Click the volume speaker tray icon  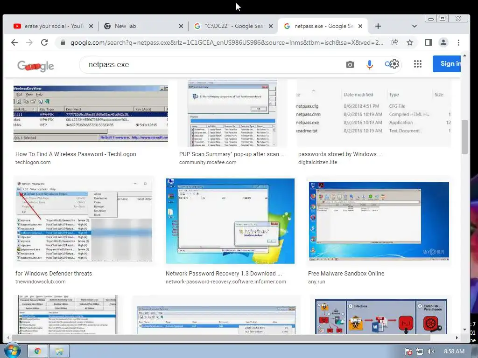[x=430, y=351]
